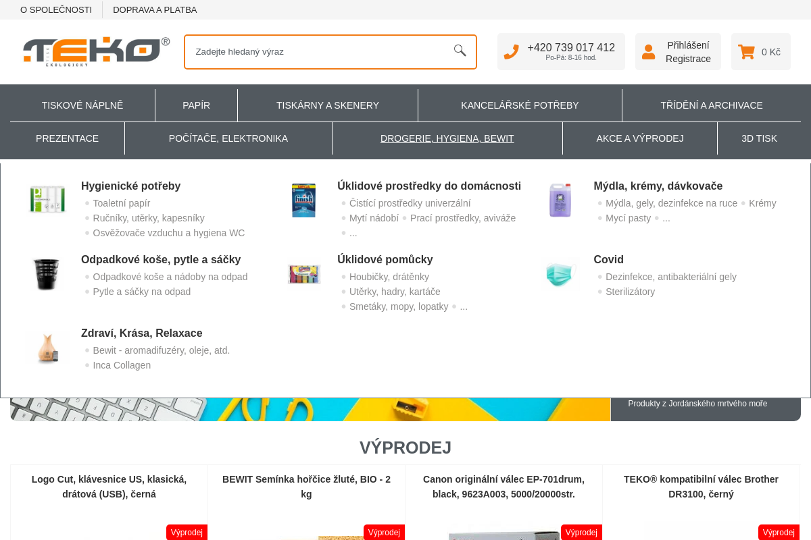Screen dimensions: 811x540
Task: Open Prezentace menu
Action: (67, 138)
